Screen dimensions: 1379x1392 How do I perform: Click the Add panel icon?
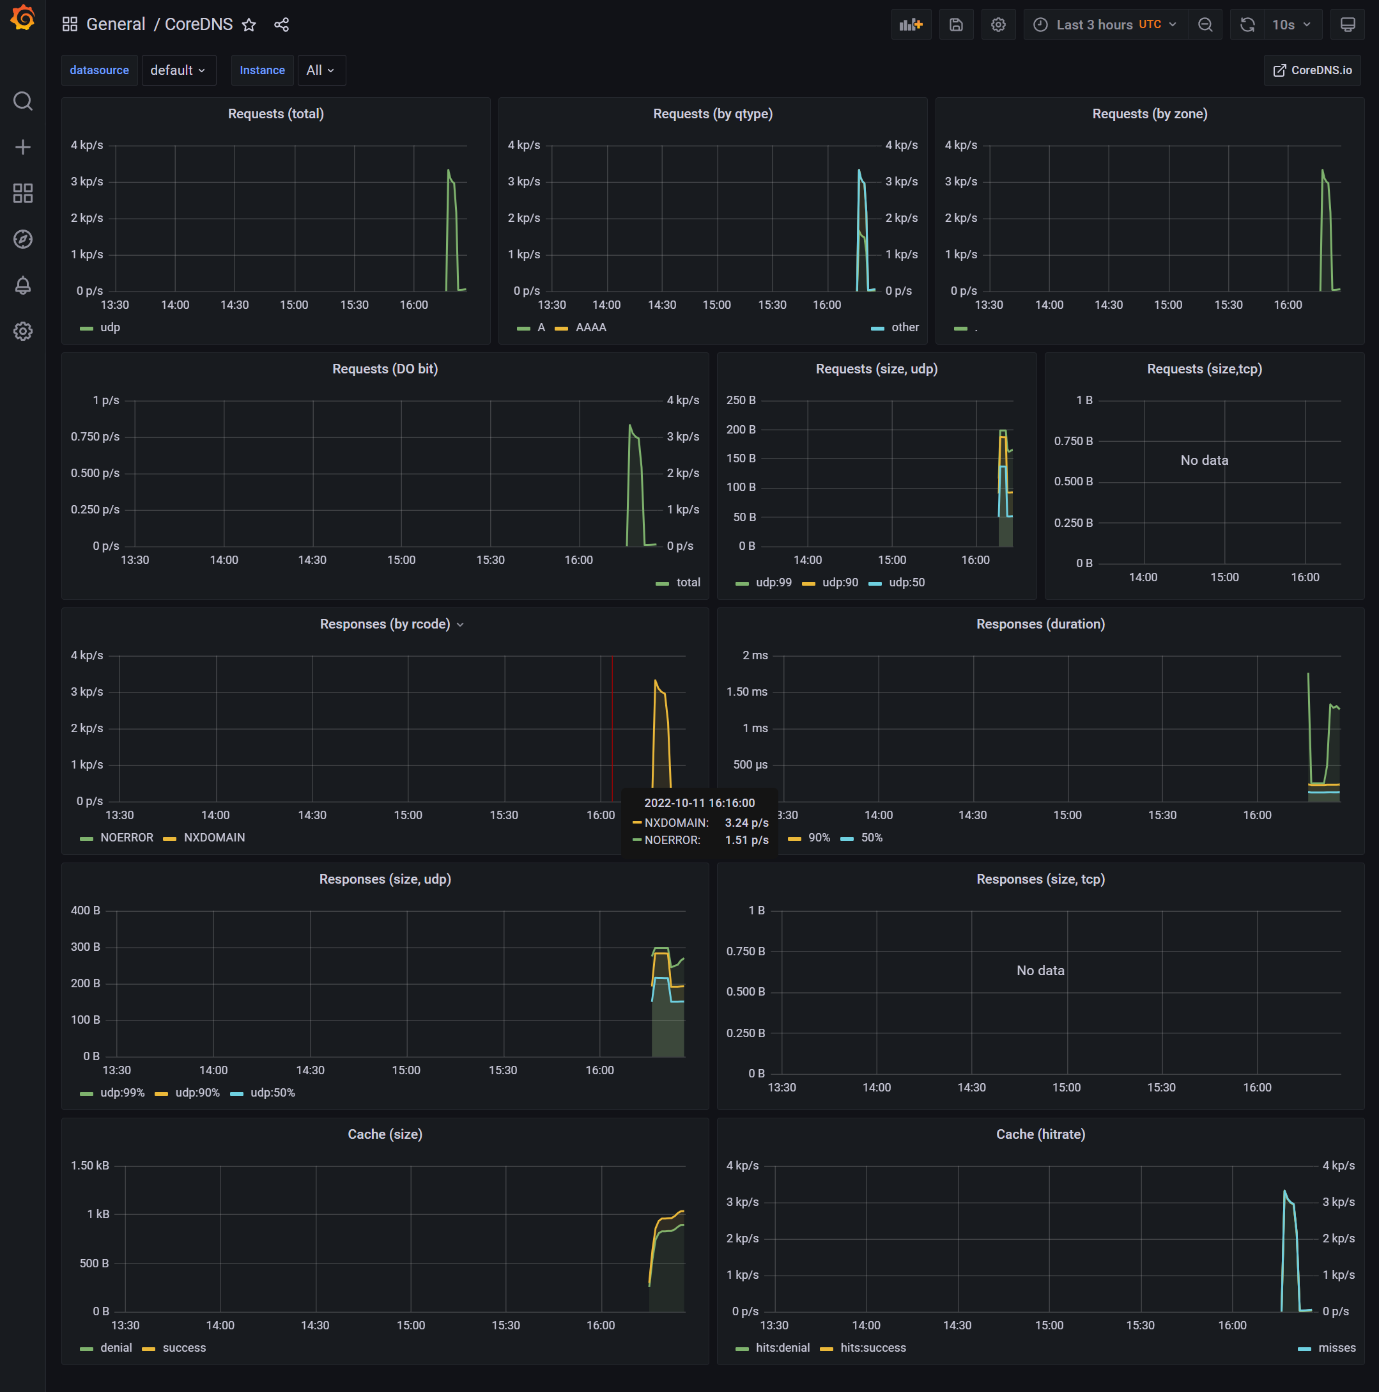coord(911,24)
